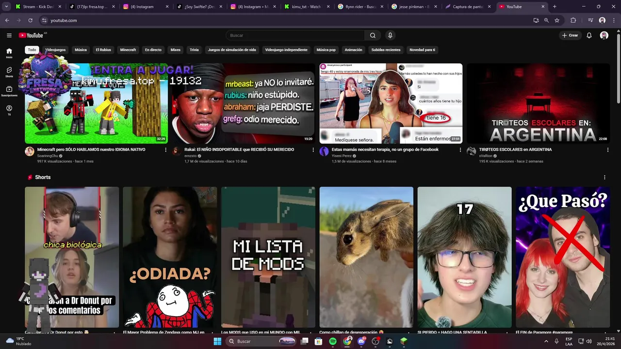Open Rakai: El NIÑO INSOPORTABLE video title
Screen dimensions: 621x349
[239, 150]
